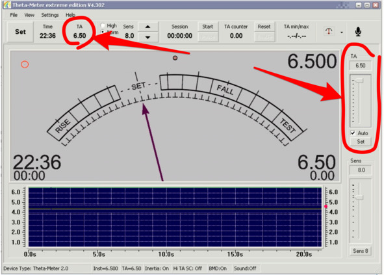Click 'BMD:On' status entry
The width and height of the screenshot is (384, 275).
(218, 268)
